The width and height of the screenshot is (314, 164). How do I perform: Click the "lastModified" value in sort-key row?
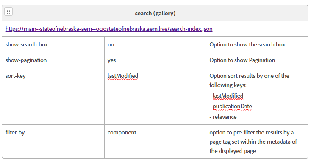click(x=123, y=76)
